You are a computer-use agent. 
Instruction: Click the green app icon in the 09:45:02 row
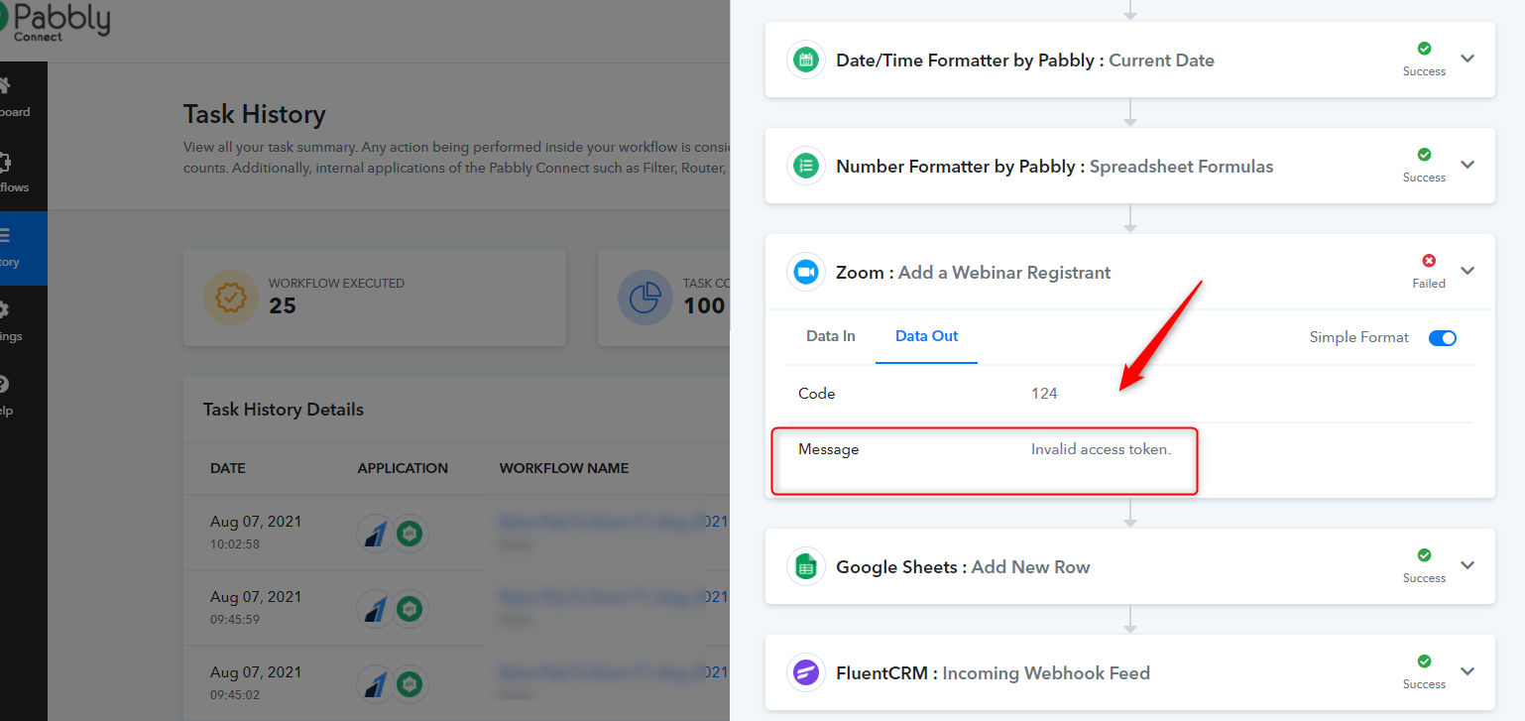(x=410, y=683)
